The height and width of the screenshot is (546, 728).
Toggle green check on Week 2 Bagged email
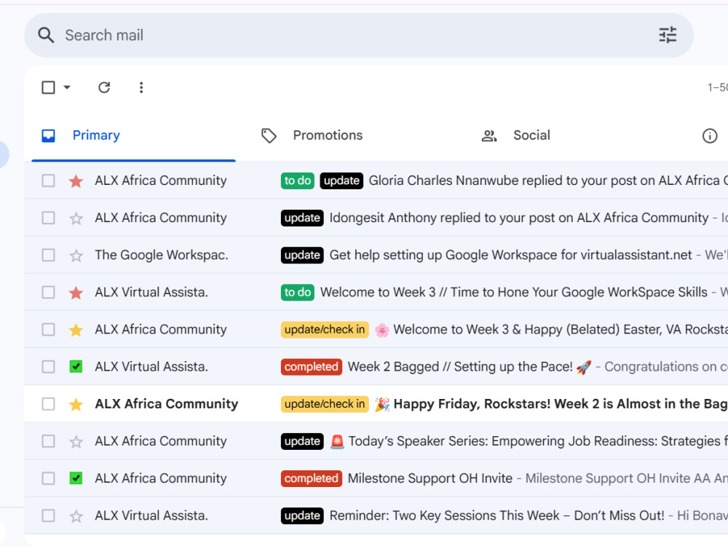(76, 367)
